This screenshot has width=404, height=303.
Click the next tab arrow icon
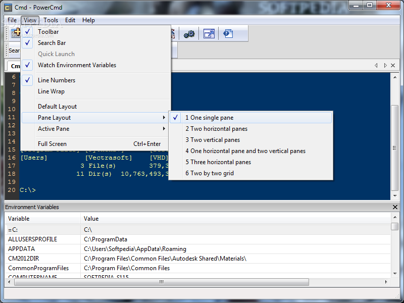click(385, 66)
